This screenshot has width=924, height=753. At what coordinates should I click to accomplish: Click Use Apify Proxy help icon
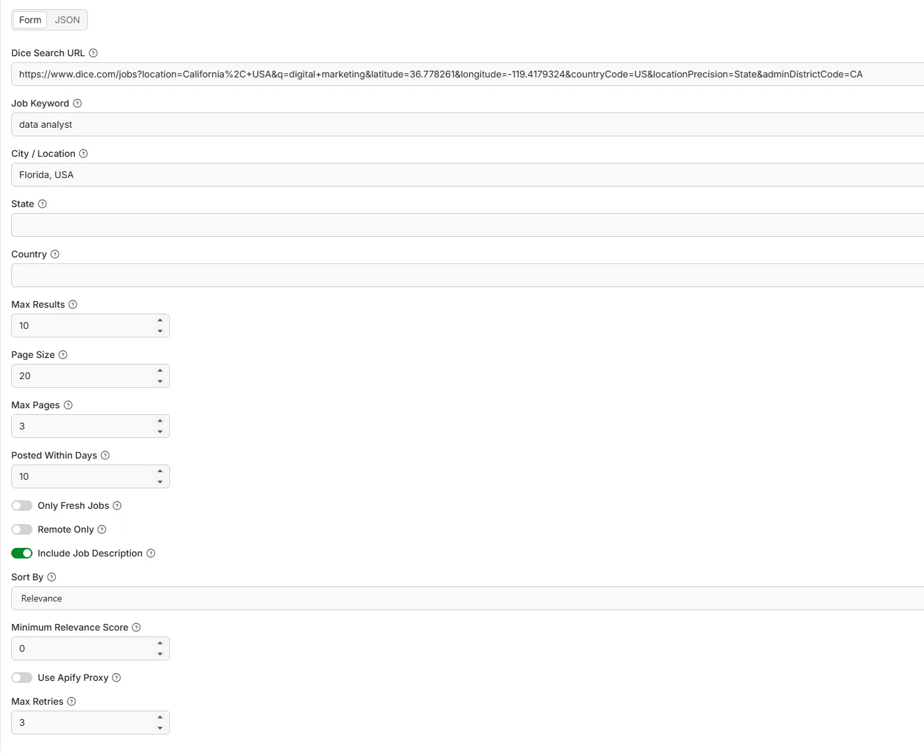coord(116,678)
